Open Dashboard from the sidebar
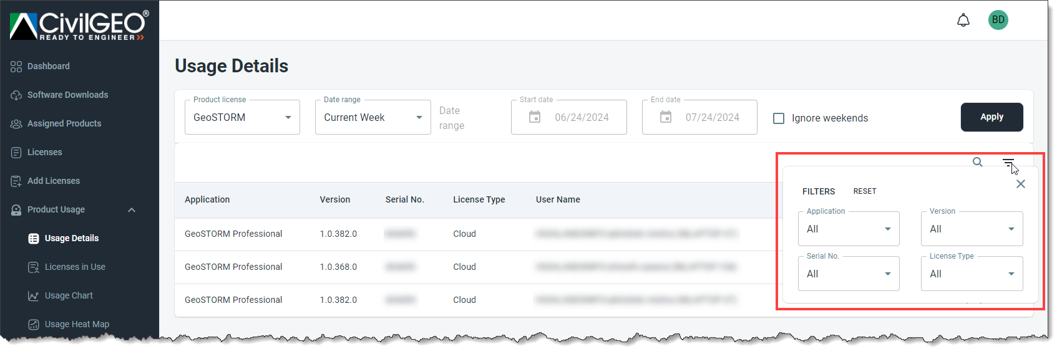This screenshot has height=349, width=1057. tap(48, 66)
